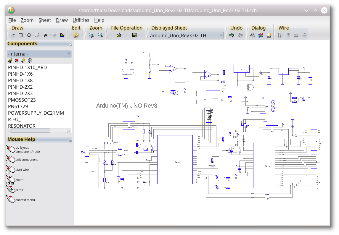Collapse the window with title bar down-chevron

306,10
